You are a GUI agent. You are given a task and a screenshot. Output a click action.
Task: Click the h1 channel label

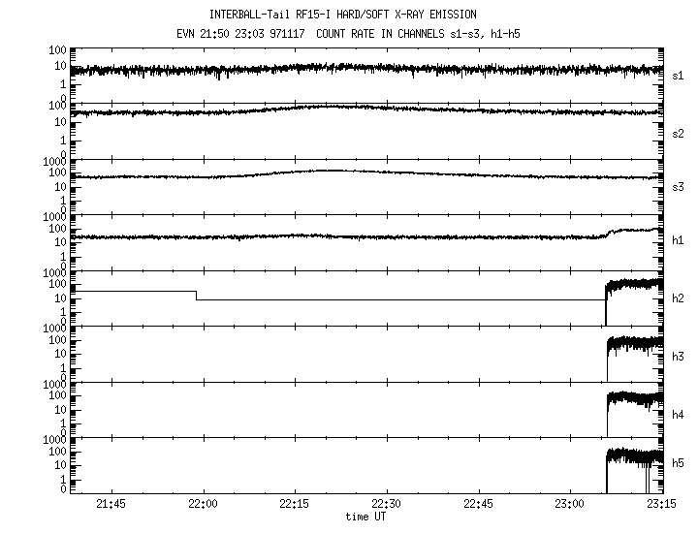coord(679,243)
